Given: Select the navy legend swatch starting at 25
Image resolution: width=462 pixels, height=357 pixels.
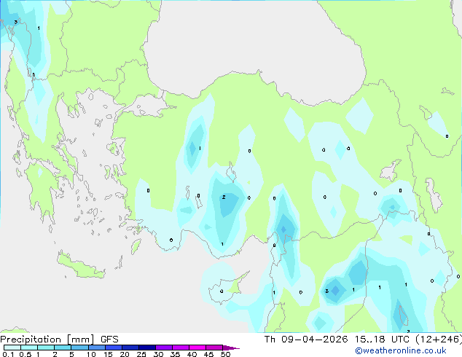Looking at the screenshot, I should [147, 348].
